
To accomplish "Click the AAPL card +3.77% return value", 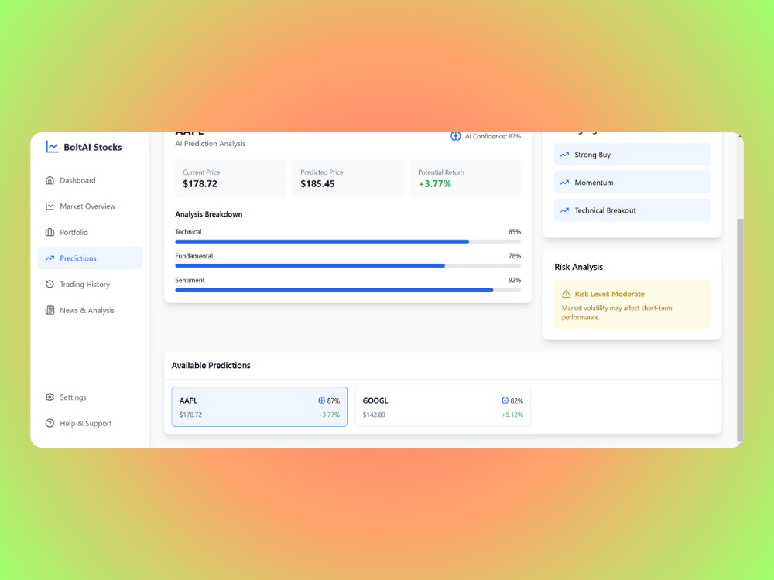I will 329,415.
